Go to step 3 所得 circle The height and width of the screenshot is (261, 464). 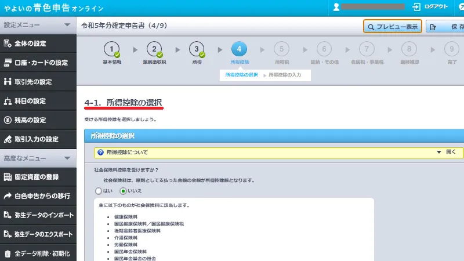tap(197, 49)
